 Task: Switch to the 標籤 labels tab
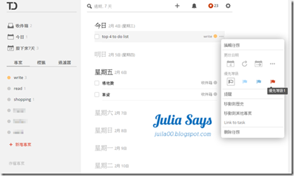(x=41, y=63)
